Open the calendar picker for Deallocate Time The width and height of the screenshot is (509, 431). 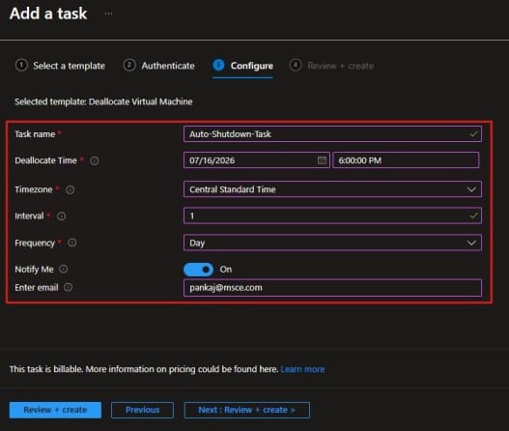click(322, 160)
